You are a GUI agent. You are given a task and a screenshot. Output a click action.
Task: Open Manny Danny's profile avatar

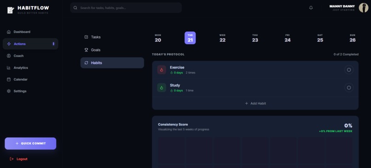(x=364, y=8)
